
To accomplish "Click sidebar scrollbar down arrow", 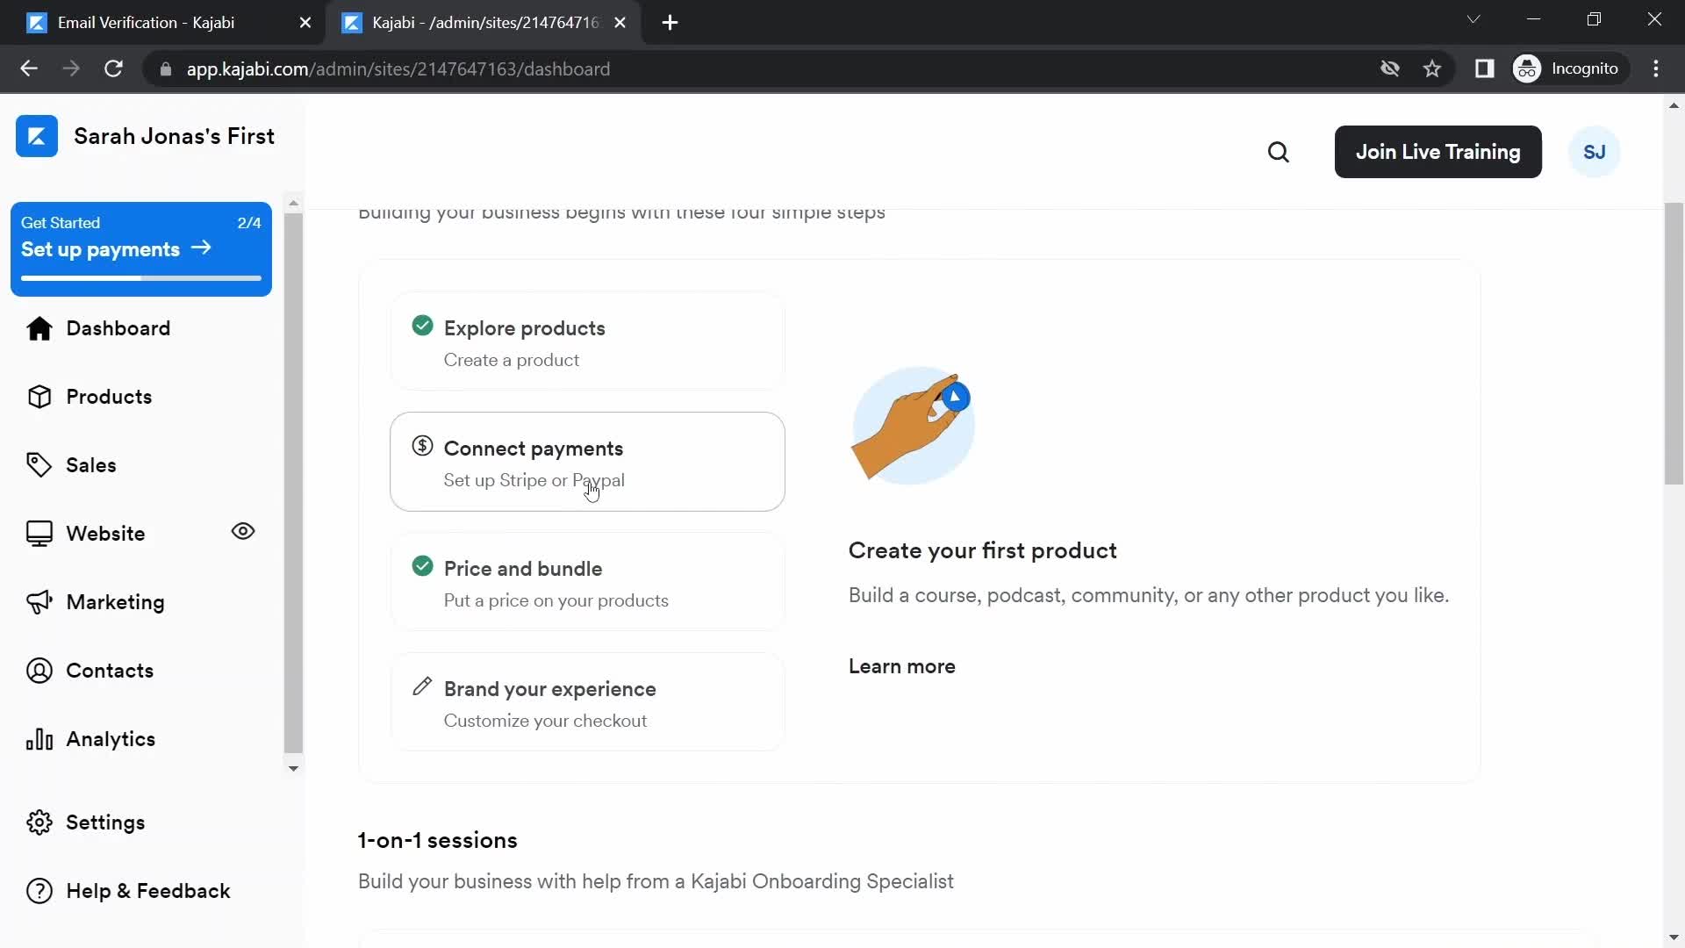I will click(x=294, y=768).
